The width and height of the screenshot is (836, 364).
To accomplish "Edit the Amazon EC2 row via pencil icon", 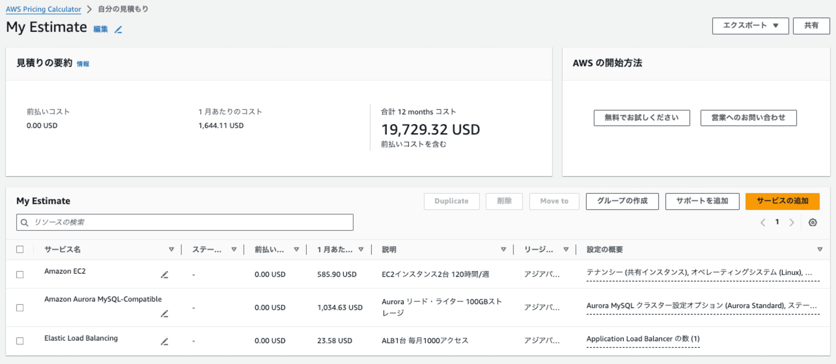I will click(x=164, y=275).
